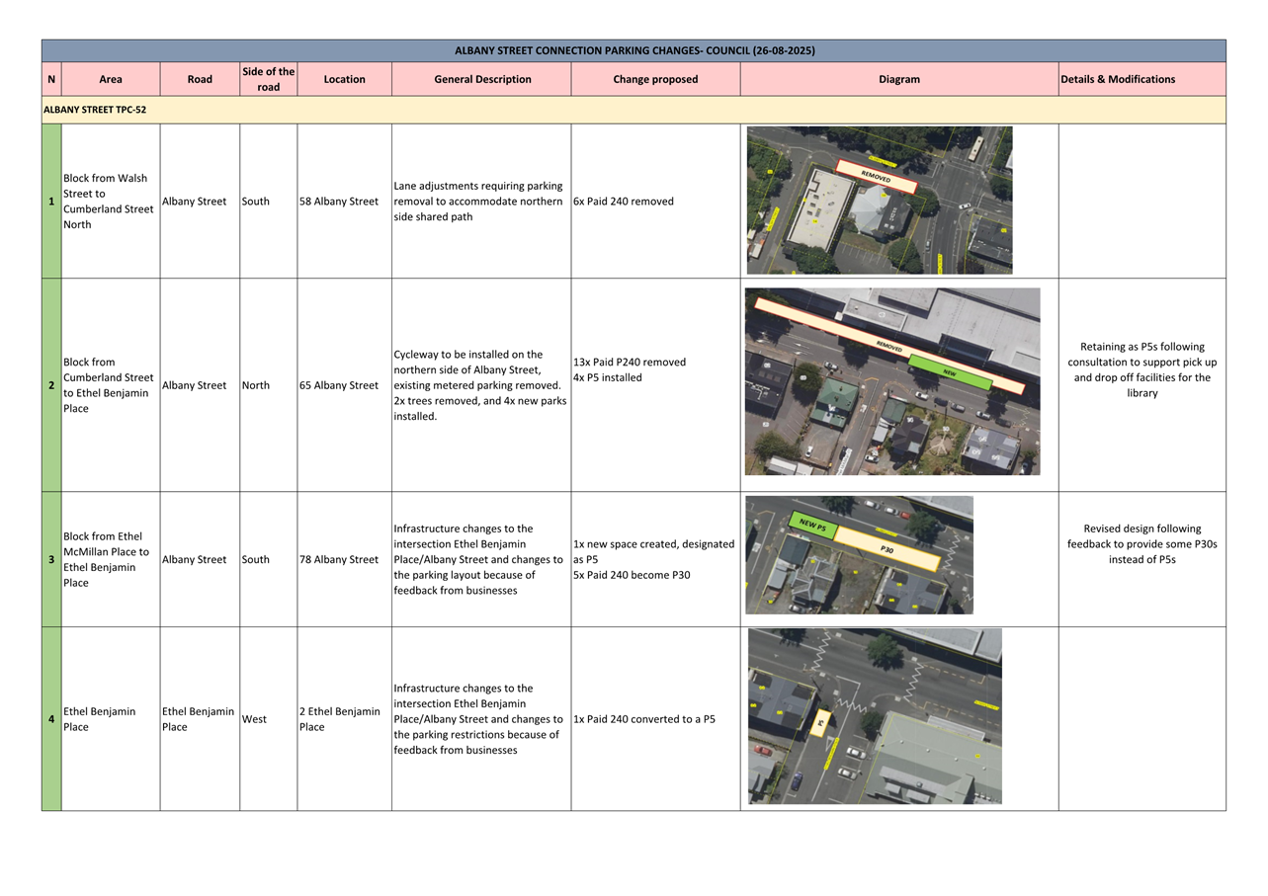The image size is (1268, 896).
Task: Click the document title banner
Action: pos(634,50)
